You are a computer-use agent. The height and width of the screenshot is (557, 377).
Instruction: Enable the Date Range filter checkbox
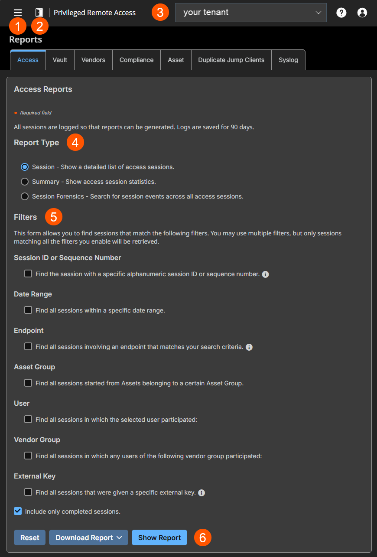28,310
